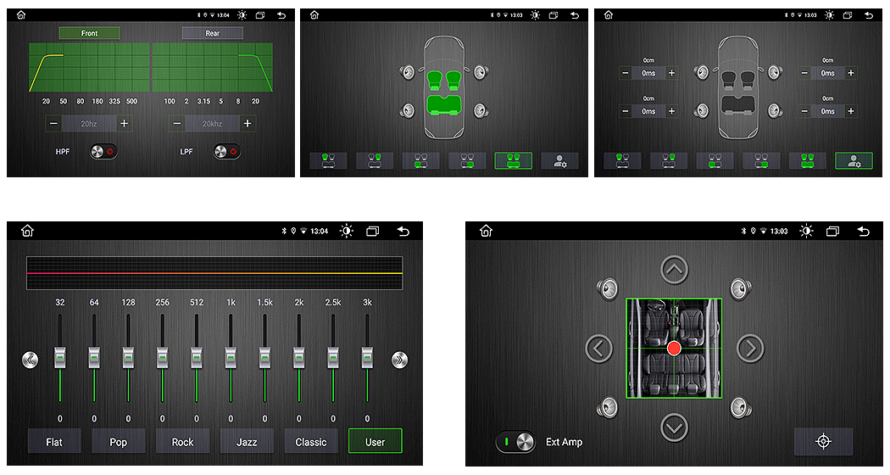Move sound focus forward with up chevron
Viewport: 890px width, 475px height.
[x=675, y=270]
